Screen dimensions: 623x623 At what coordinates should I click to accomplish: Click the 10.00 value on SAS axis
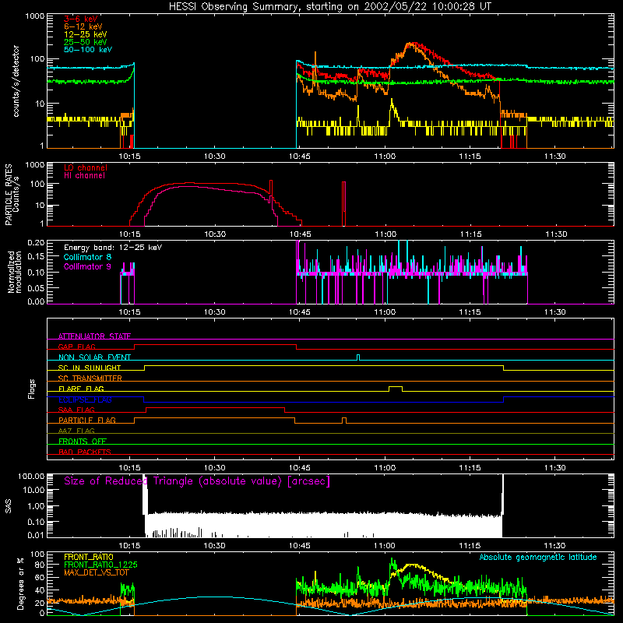[33, 490]
